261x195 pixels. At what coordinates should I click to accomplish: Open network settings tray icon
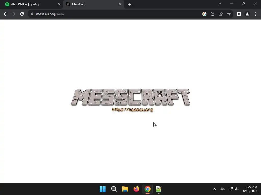click(230, 189)
